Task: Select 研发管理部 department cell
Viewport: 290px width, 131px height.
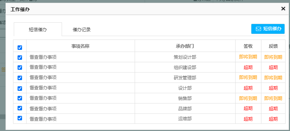Action: (x=185, y=78)
